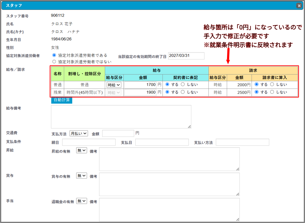The width and height of the screenshot is (305, 223).
Task: Open 賞与の有無 dropdown
Action: point(82,176)
